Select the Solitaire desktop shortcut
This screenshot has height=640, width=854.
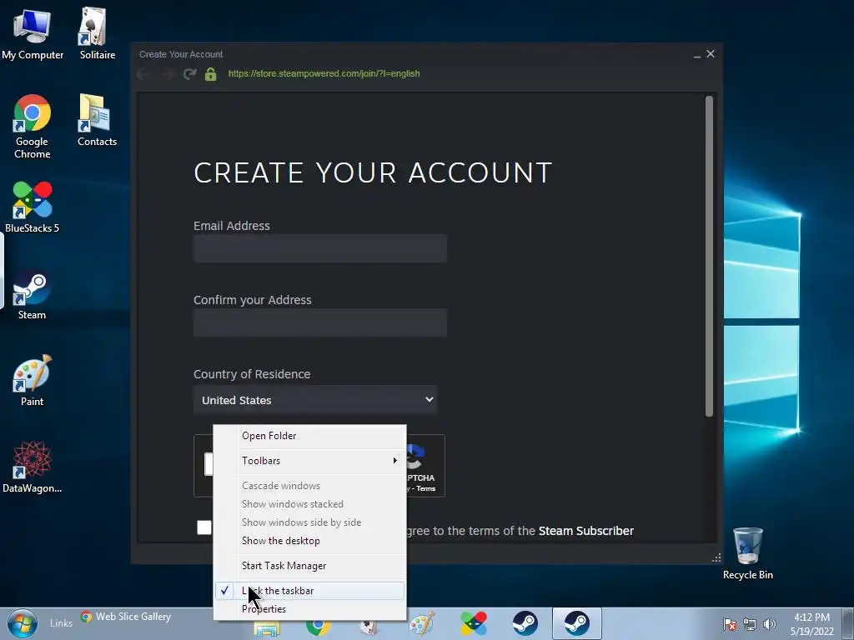(97, 33)
